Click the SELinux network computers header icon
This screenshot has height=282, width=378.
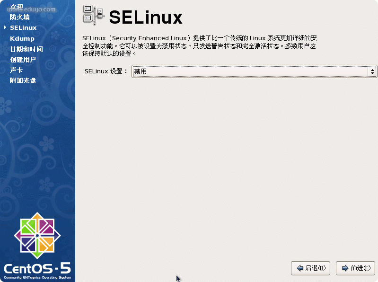[x=94, y=15]
